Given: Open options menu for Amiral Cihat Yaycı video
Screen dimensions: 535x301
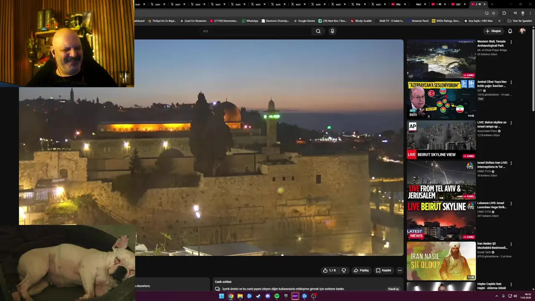Looking at the screenshot, I should point(511,82).
